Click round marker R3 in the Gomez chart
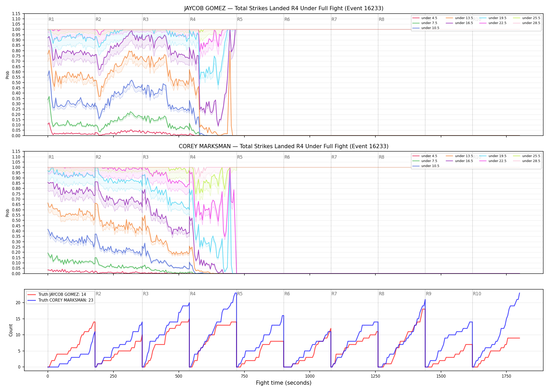Viewport: 549px width, 392px height. click(x=146, y=19)
